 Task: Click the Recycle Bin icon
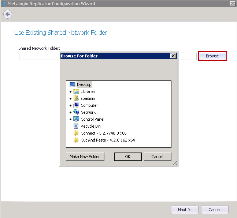click(x=76, y=126)
